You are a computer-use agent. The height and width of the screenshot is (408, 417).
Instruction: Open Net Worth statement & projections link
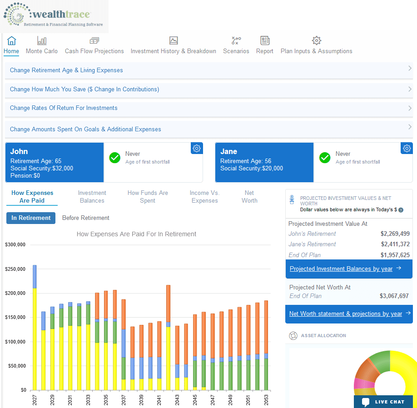[x=346, y=314]
